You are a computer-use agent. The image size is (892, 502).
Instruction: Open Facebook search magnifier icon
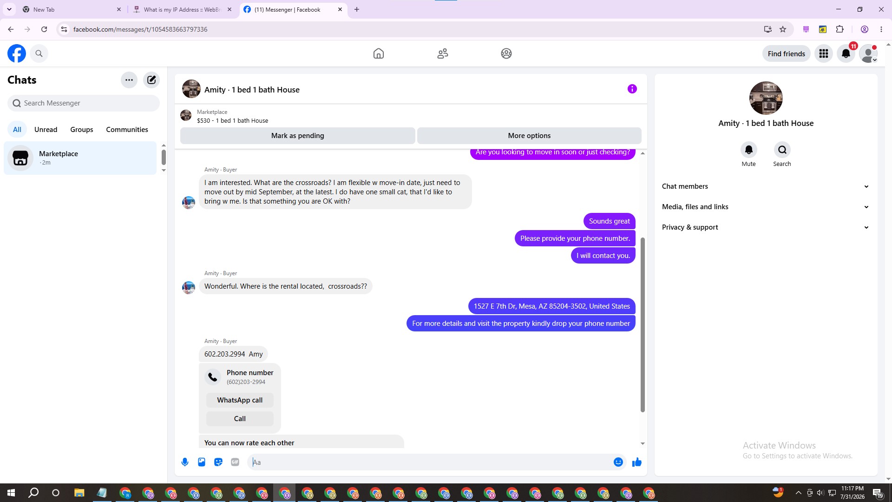39,53
